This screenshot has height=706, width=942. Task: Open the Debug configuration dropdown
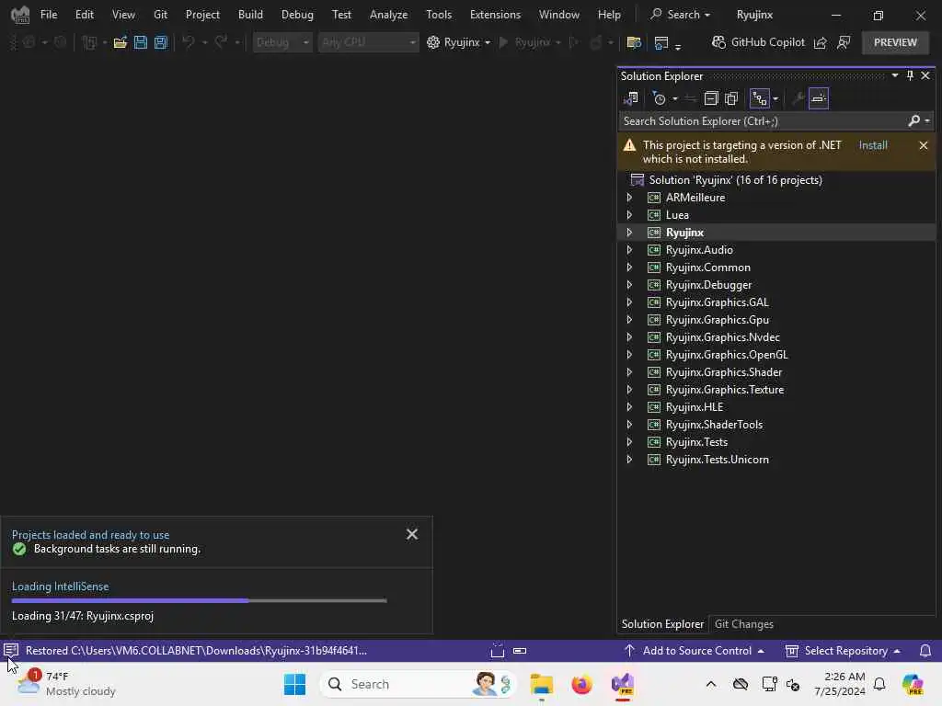(x=281, y=42)
